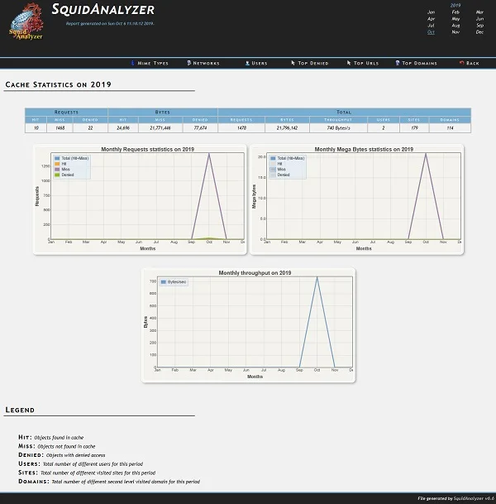
Task: Click the Miss swatch in Mega Bytes legend
Action: (273, 169)
